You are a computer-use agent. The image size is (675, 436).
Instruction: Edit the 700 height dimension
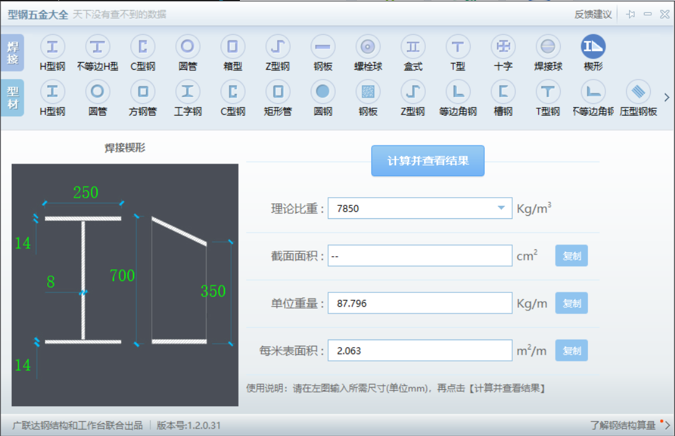pyautogui.click(x=122, y=276)
